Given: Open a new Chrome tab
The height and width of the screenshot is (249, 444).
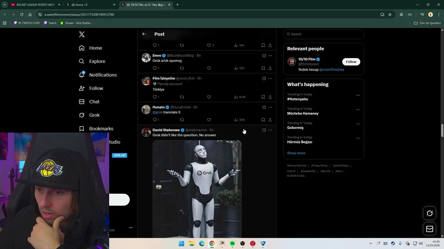Looking at the screenshot, I should [178, 5].
